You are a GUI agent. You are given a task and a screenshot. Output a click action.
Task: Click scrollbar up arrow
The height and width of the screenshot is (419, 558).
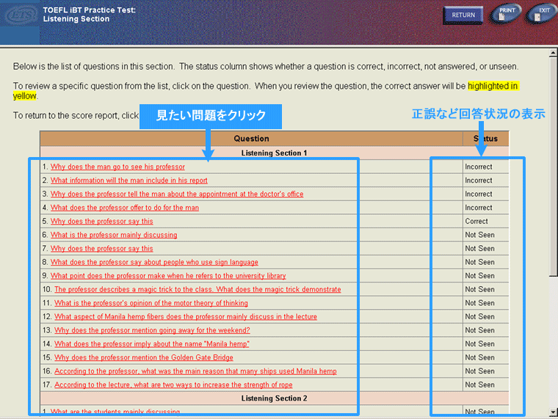pyautogui.click(x=553, y=54)
